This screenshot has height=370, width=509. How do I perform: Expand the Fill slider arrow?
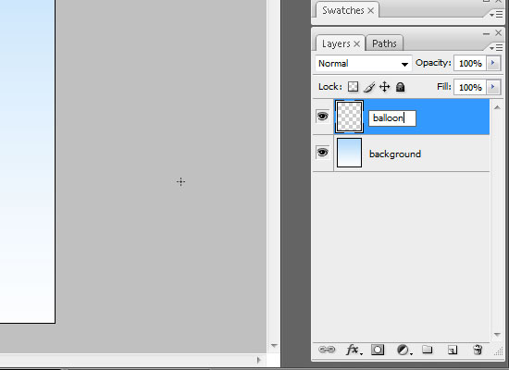coord(493,87)
